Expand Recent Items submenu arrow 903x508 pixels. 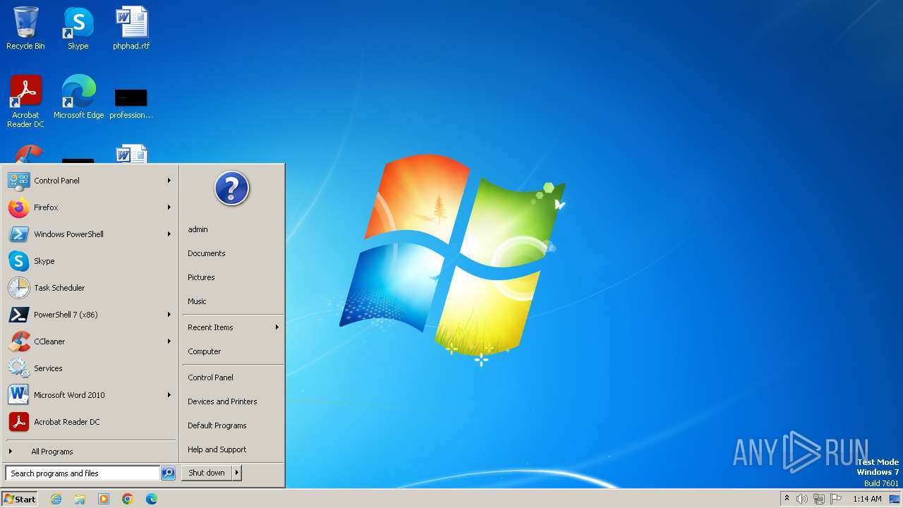[277, 327]
